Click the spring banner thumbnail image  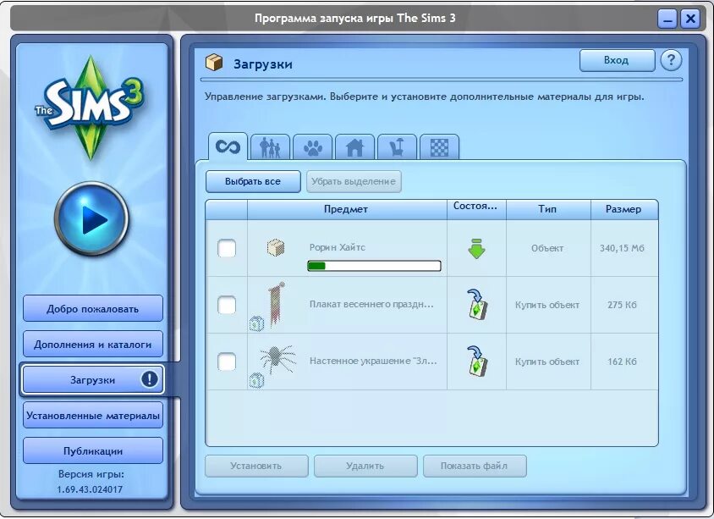pyautogui.click(x=277, y=305)
